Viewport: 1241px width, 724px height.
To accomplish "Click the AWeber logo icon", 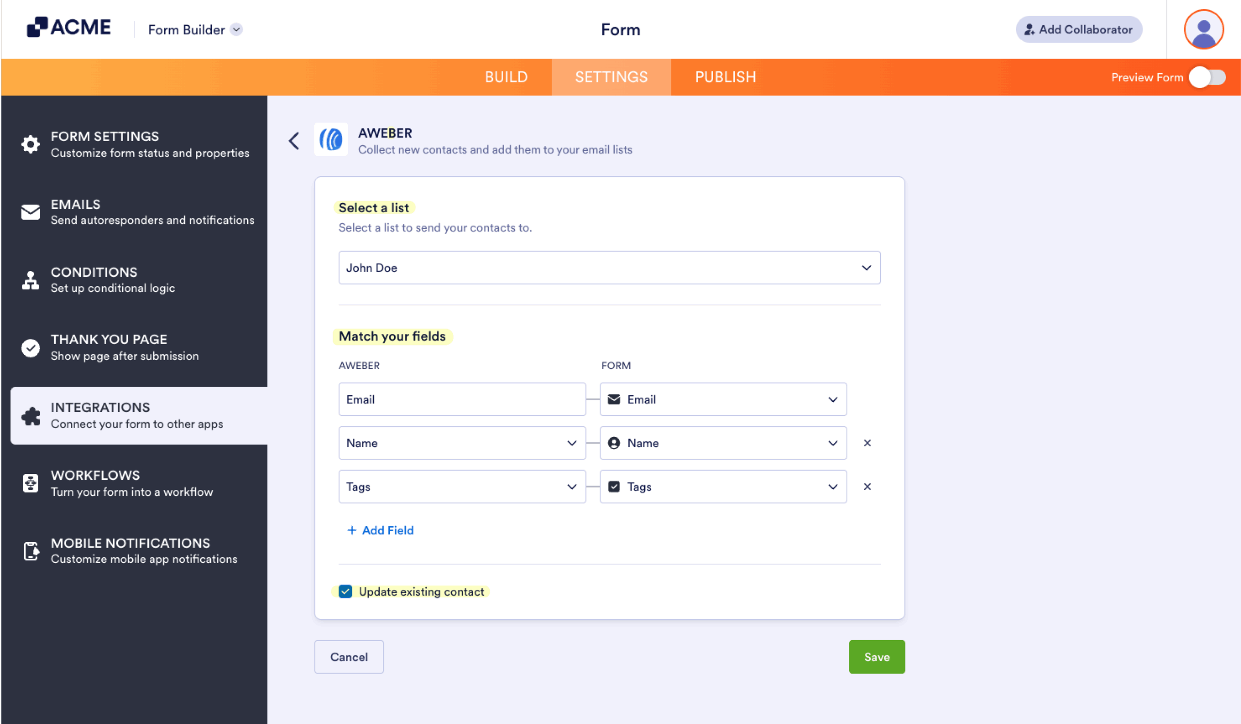I will pos(331,140).
